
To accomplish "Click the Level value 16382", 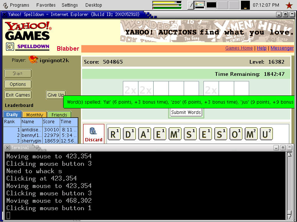I will 276,62.
